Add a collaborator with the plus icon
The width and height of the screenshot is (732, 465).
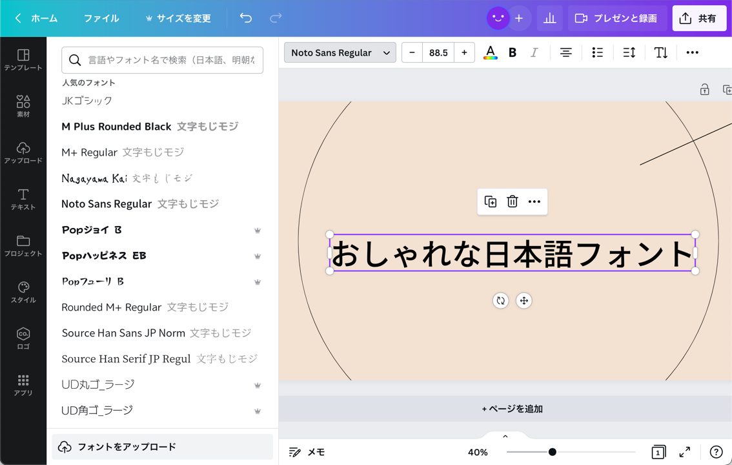pyautogui.click(x=519, y=18)
